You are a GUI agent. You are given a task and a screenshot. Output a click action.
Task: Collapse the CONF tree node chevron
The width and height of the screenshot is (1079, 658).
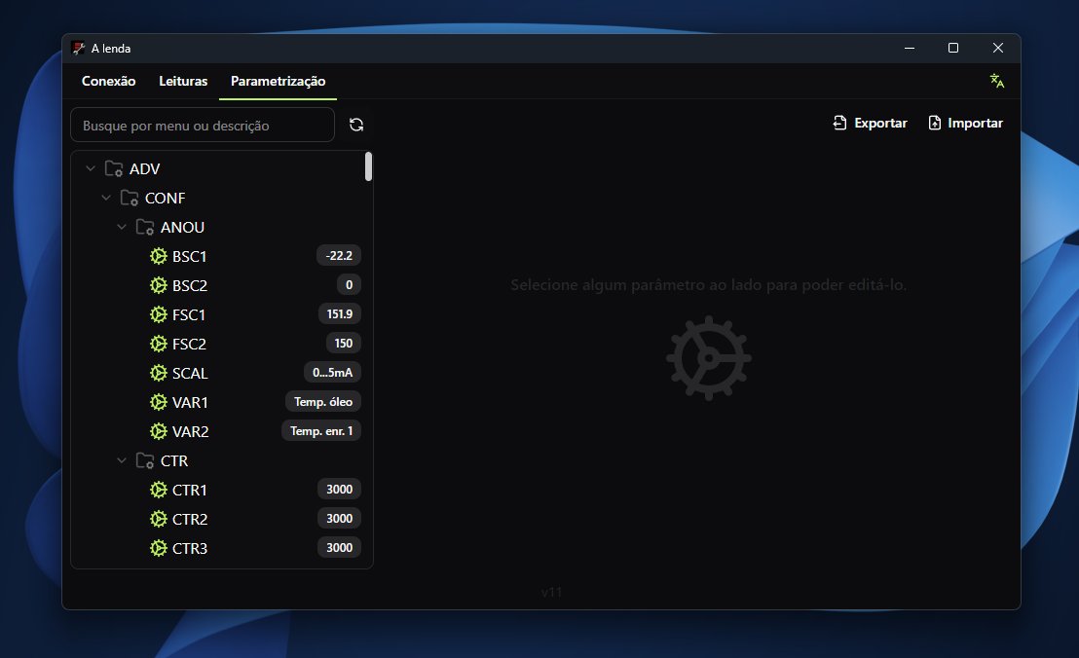point(106,198)
